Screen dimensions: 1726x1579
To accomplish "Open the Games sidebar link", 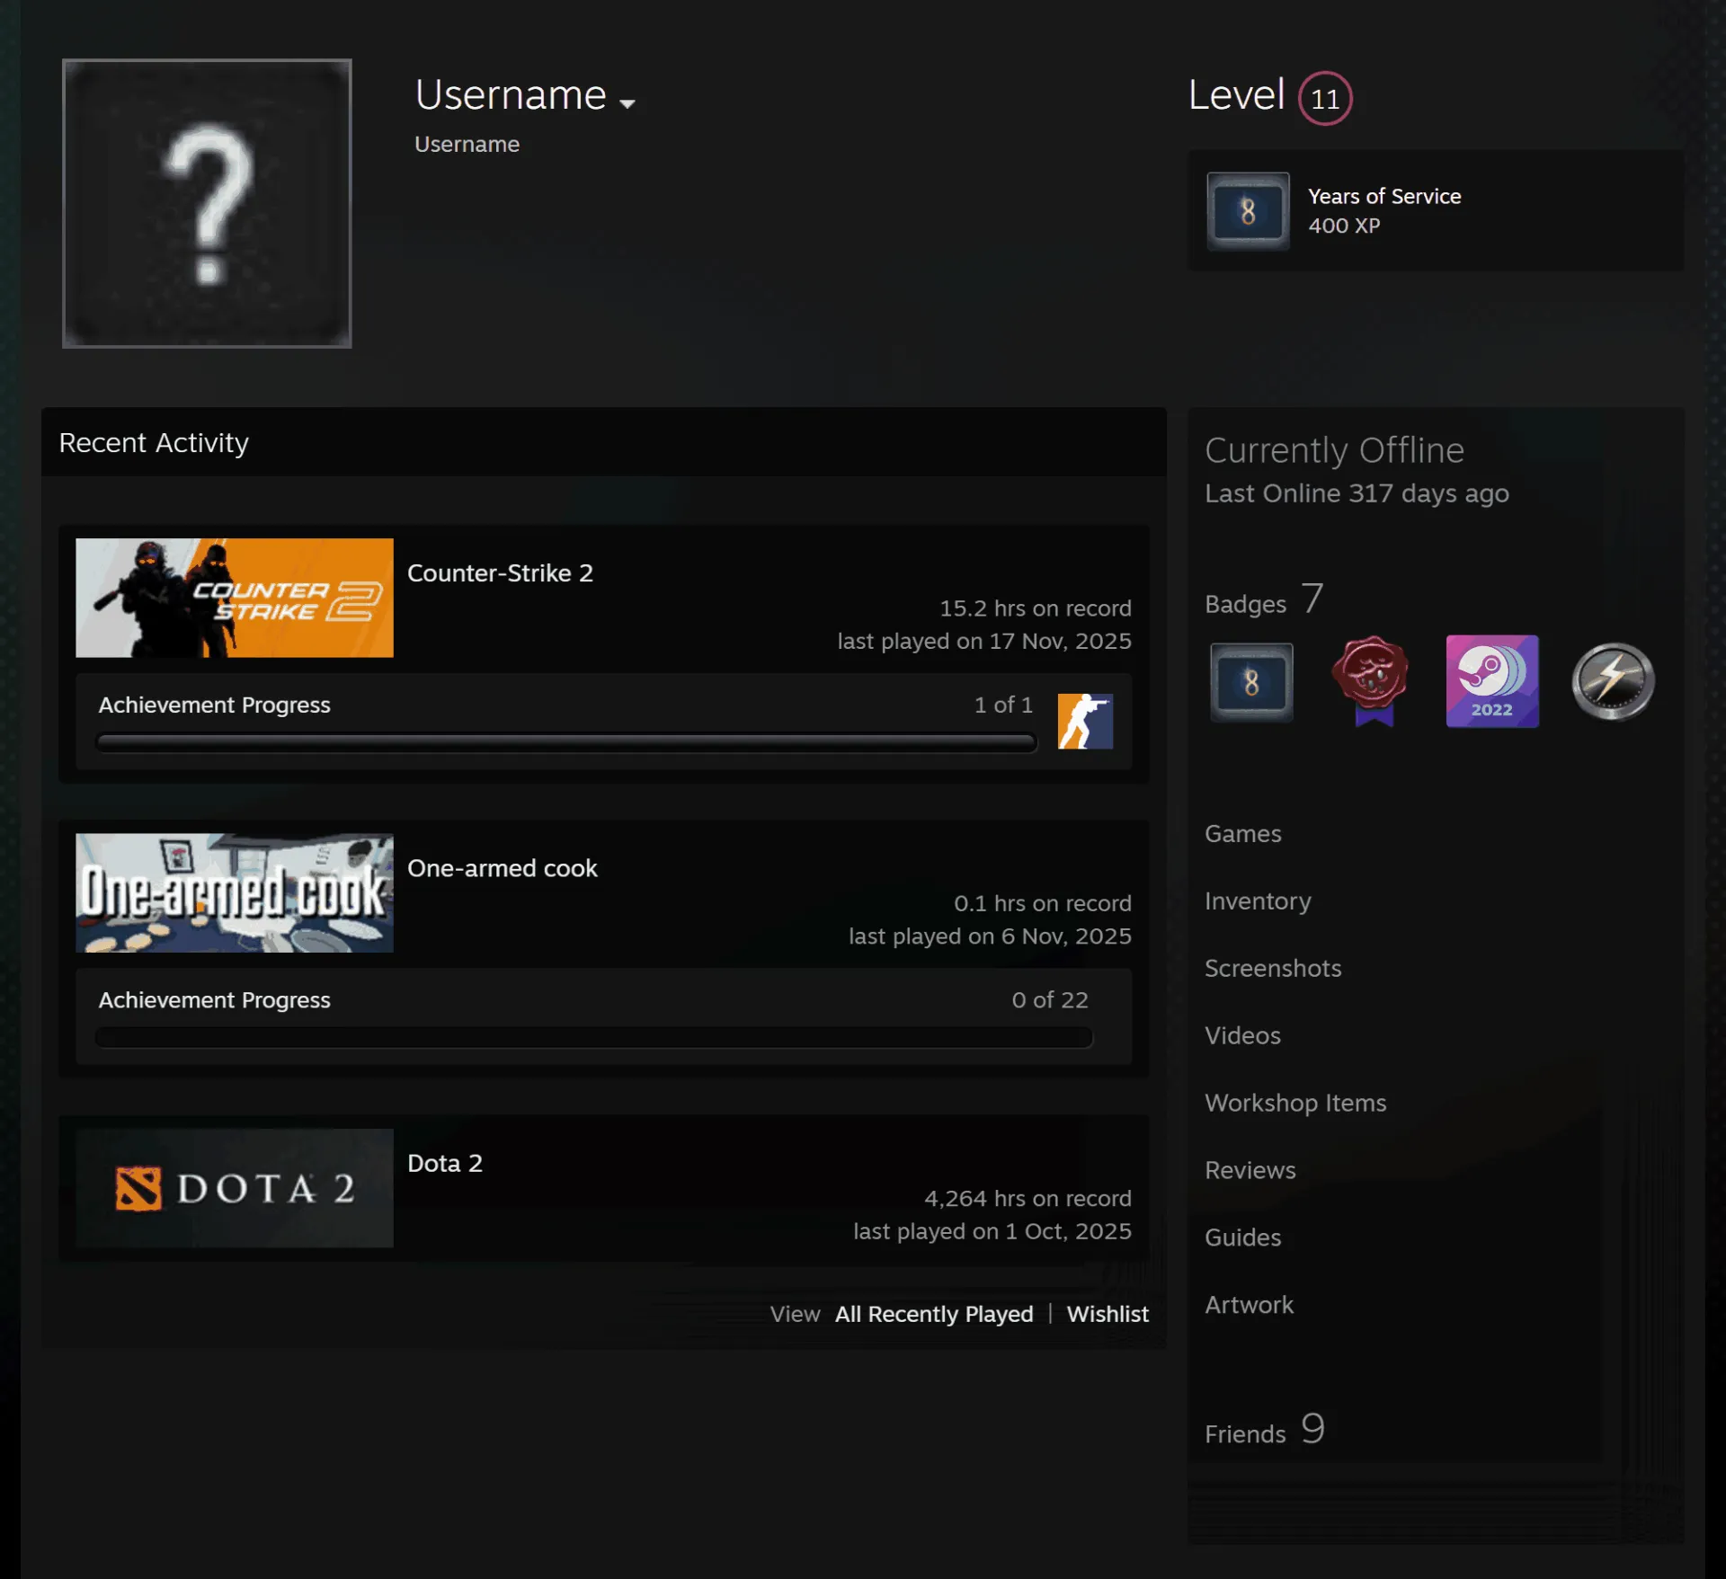I will coord(1242,834).
